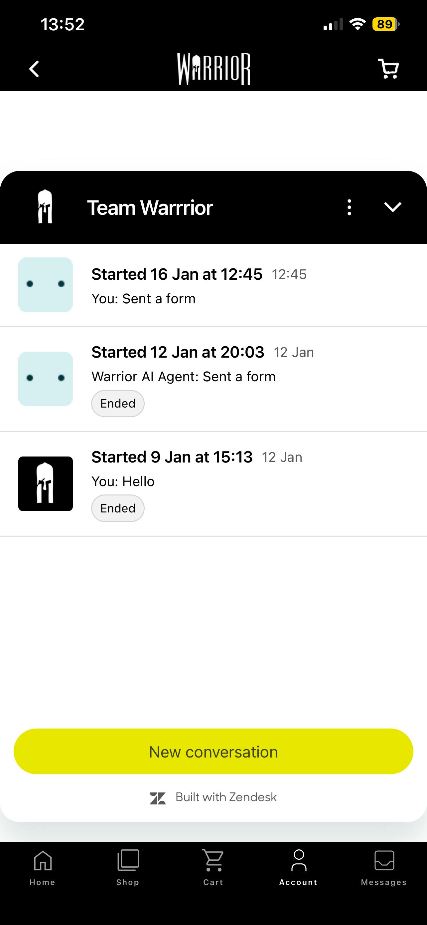This screenshot has width=427, height=925.
Task: Collapse the Team Warrrior chat panel
Action: (393, 207)
